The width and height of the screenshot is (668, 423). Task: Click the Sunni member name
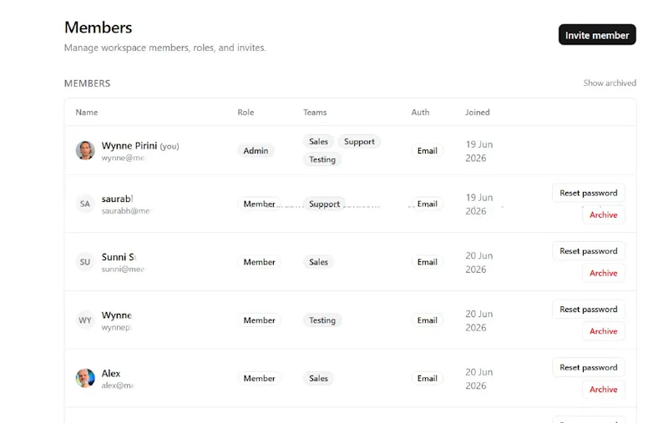click(x=119, y=257)
